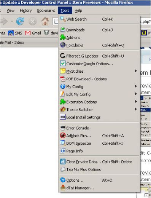Open the Help menu
Screen dimensions: 151x198
(78, 11)
